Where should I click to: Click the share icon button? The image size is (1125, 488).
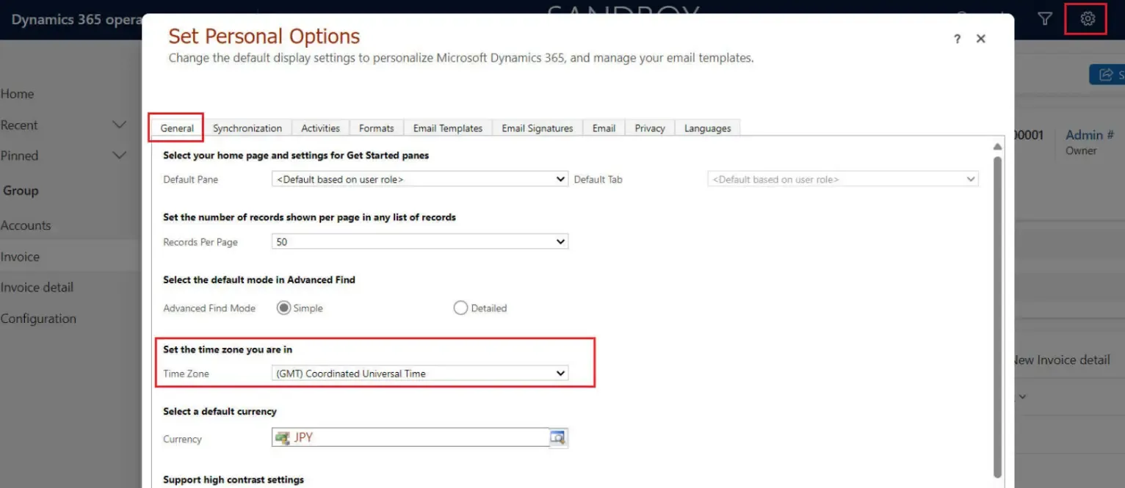tap(1107, 74)
